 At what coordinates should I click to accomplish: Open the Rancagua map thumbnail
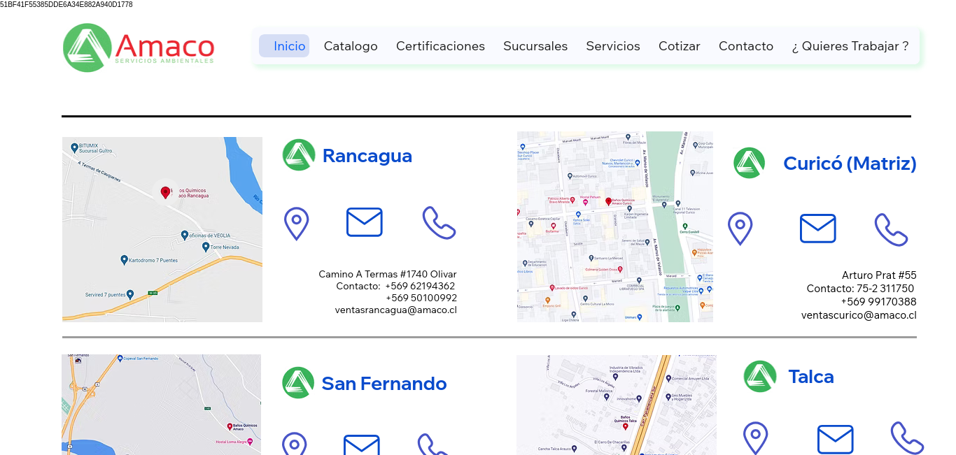click(x=162, y=229)
